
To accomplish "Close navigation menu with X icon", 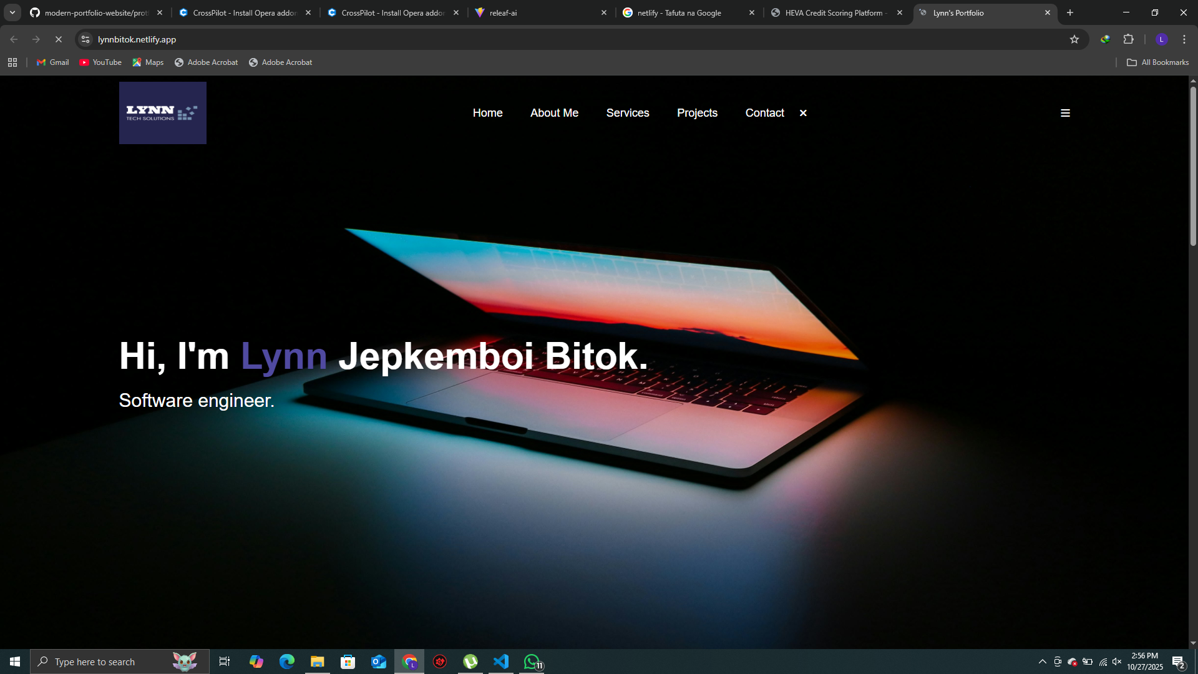I will tap(803, 113).
